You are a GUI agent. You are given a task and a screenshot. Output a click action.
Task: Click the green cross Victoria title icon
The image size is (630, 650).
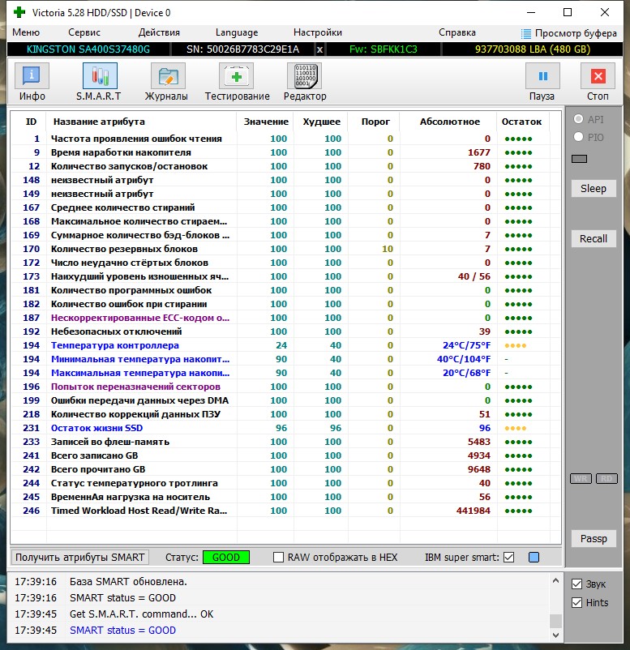19,12
